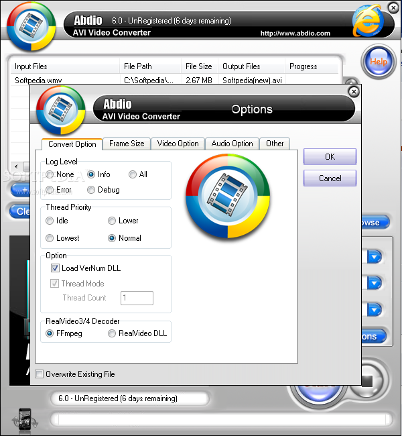Open the Audio Option tab
This screenshot has width=402, height=436.
(232, 144)
